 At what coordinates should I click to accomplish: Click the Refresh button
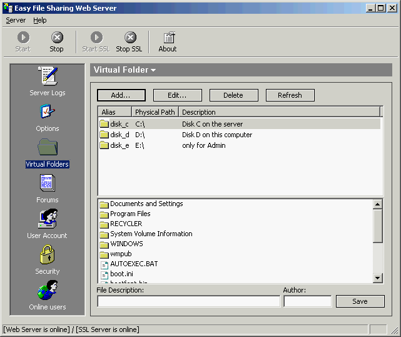[x=290, y=95]
